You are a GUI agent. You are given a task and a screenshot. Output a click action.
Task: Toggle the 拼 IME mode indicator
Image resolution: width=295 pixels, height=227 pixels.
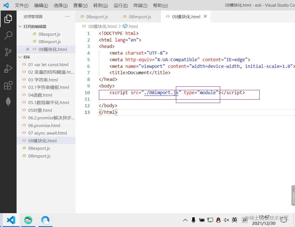[245, 220]
